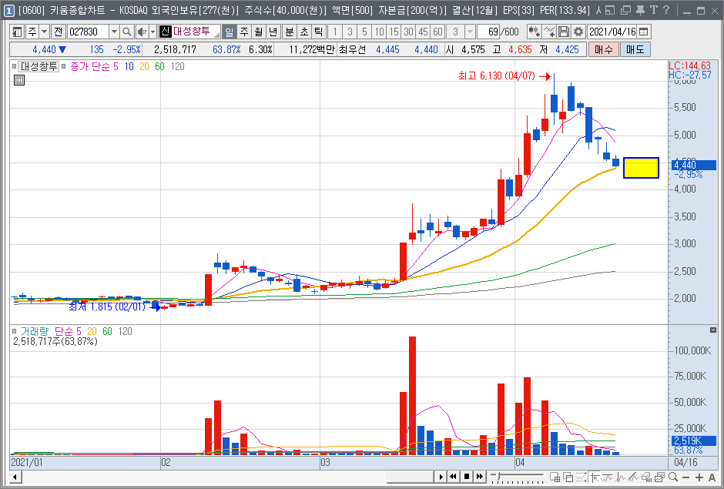Click the duplicate window icon in title bar

[x=625, y=10]
